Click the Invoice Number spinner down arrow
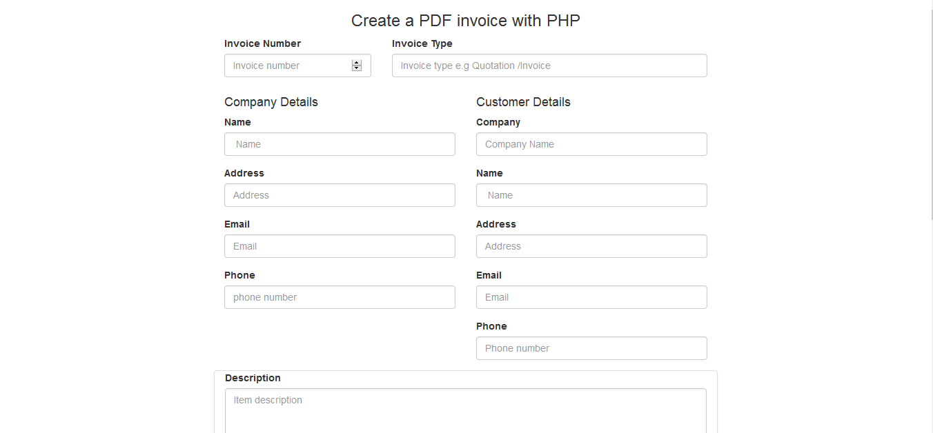The image size is (933, 433). click(357, 68)
